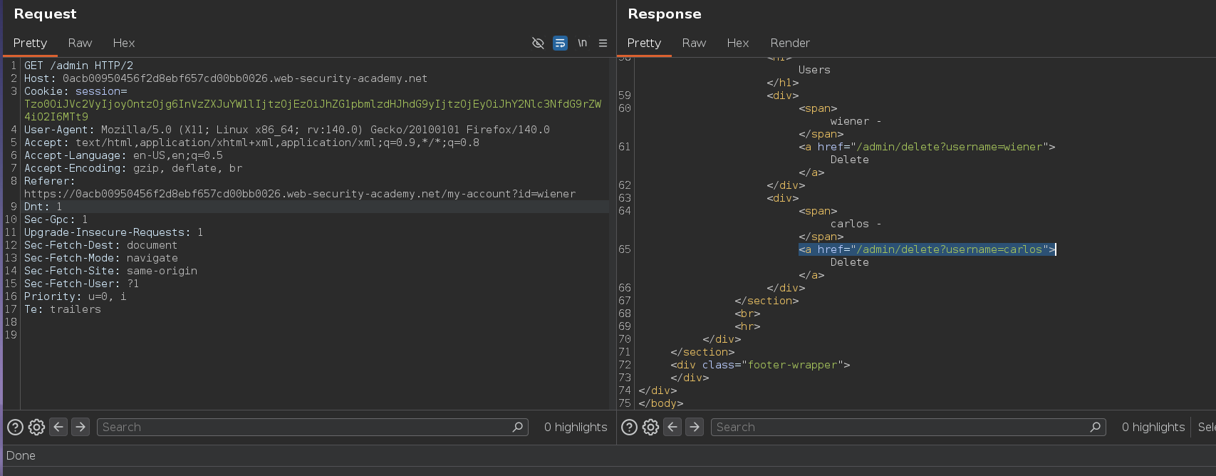The image size is (1216, 476).
Task: Select the Response Raw tab
Action: [694, 43]
